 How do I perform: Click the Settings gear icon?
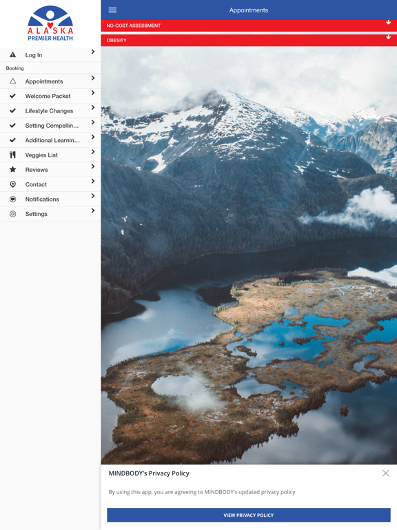tap(13, 214)
